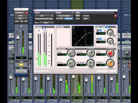This screenshot has height=103, width=138.
Task: Click the LF frequency value field
Action: point(101,42)
